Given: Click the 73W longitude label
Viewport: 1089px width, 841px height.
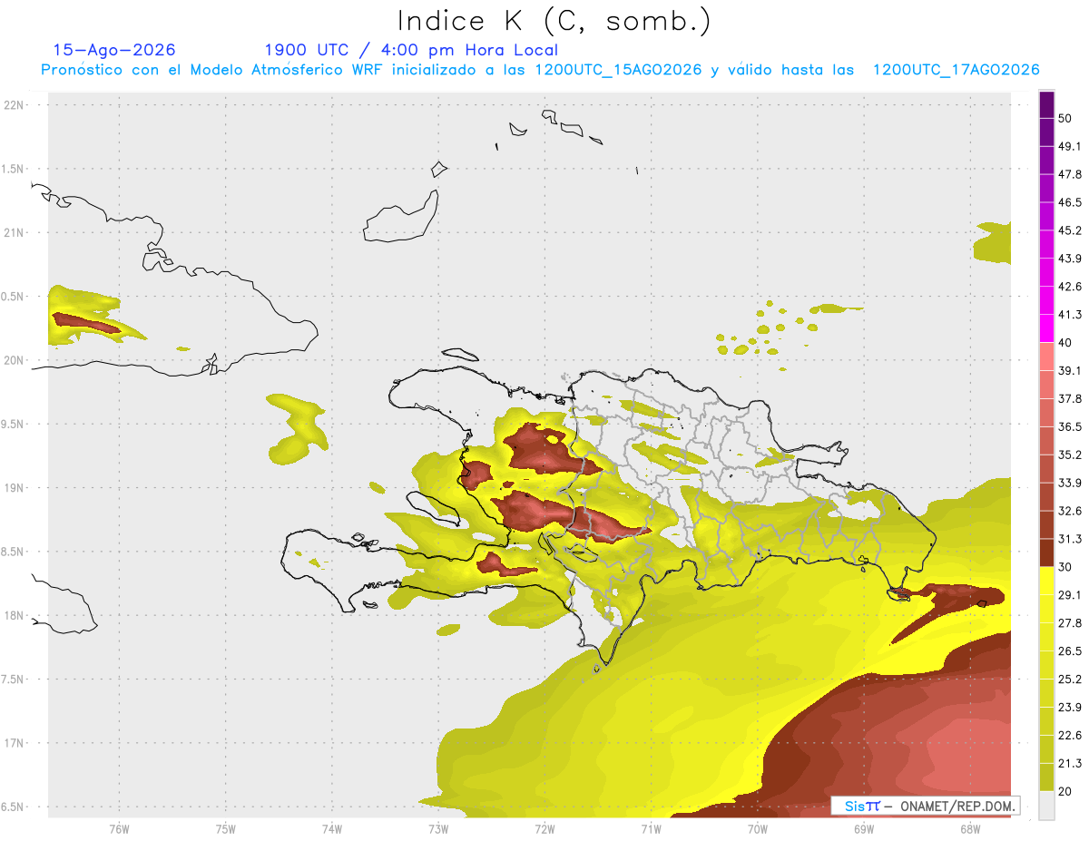Looking at the screenshot, I should 438,828.
